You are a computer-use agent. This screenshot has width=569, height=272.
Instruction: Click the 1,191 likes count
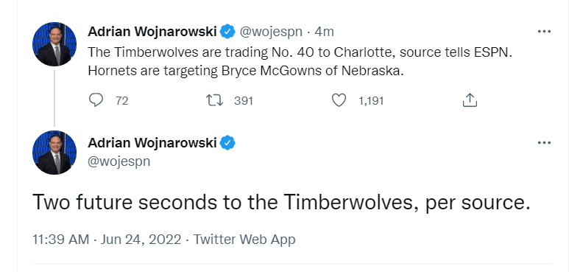coord(371,100)
